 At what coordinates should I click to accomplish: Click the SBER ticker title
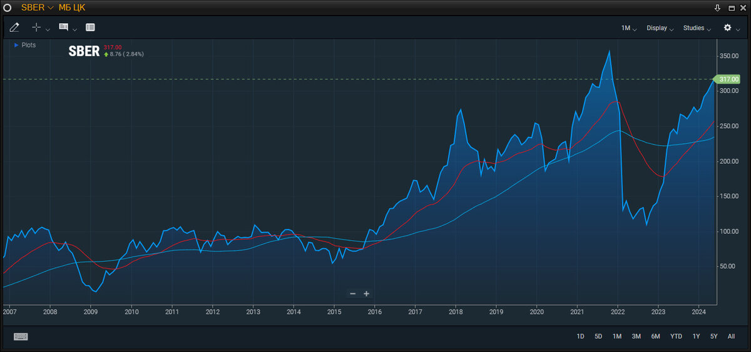pos(84,51)
